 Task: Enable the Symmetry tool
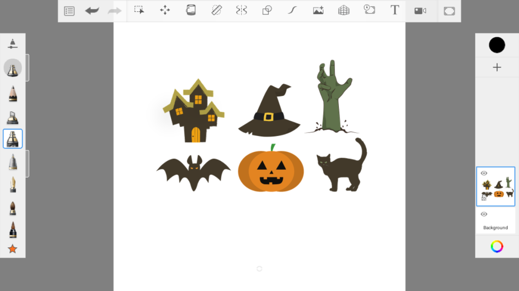point(242,10)
